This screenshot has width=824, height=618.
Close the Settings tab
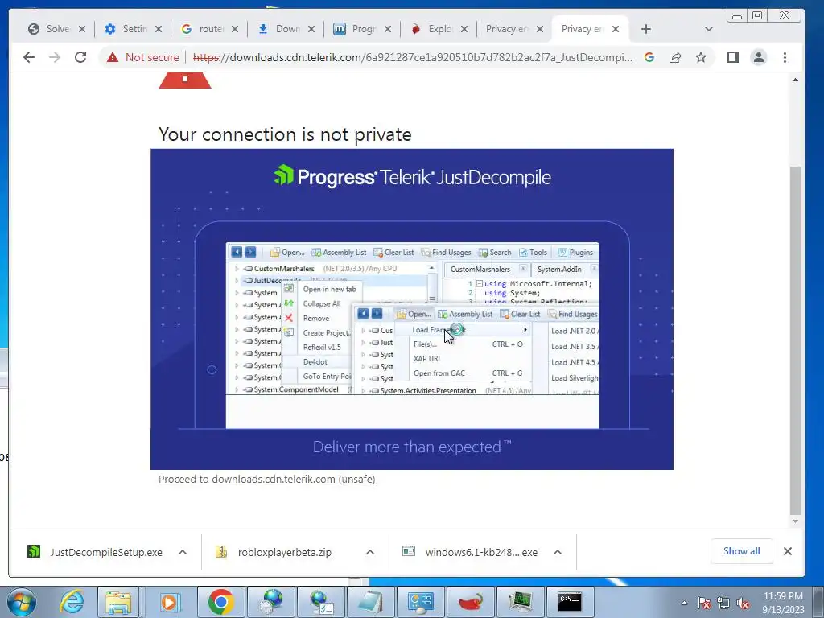coord(159,29)
